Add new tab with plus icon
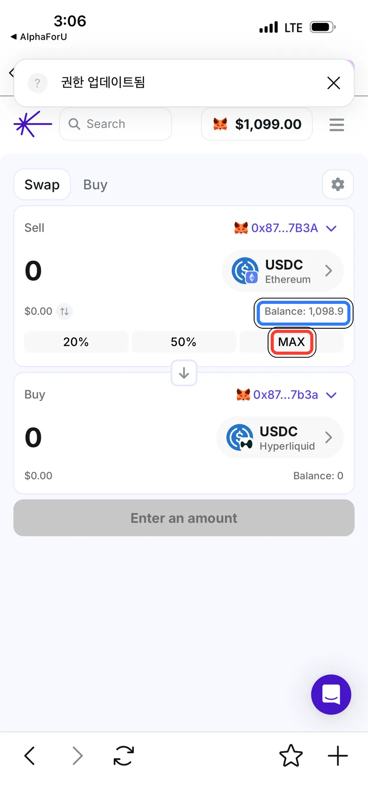The width and height of the screenshot is (368, 801). coord(338,756)
